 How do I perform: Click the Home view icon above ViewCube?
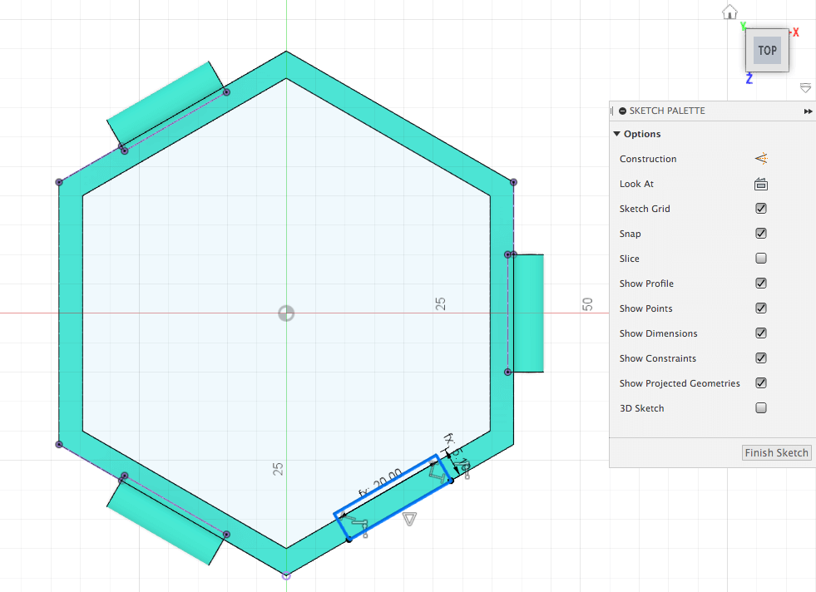[x=729, y=12]
